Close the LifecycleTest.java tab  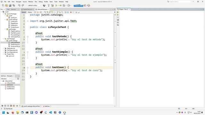[x=48, y=9]
